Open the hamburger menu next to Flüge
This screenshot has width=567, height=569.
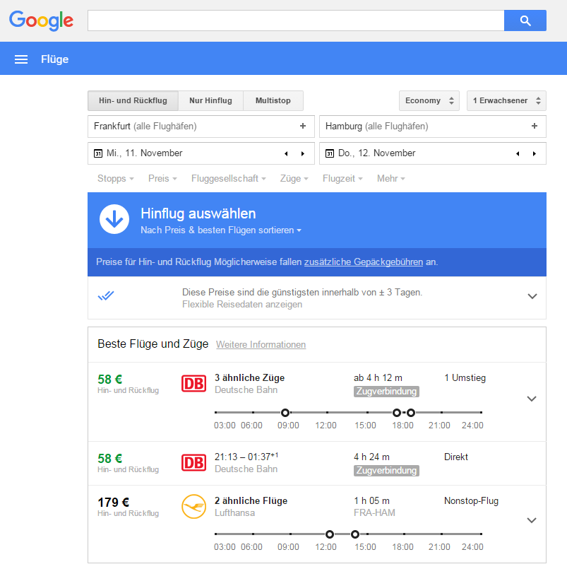tap(21, 59)
